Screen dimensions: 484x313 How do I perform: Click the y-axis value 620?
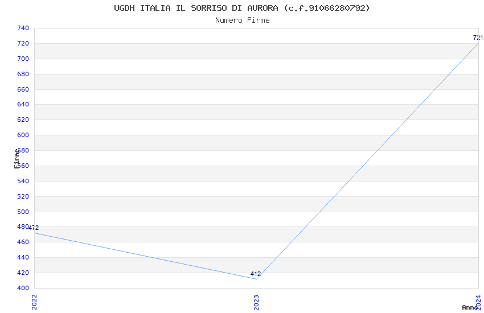click(x=23, y=120)
